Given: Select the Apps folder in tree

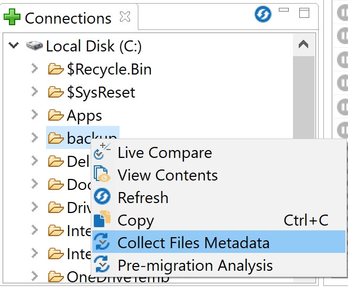Looking at the screenshot, I should click(84, 115).
